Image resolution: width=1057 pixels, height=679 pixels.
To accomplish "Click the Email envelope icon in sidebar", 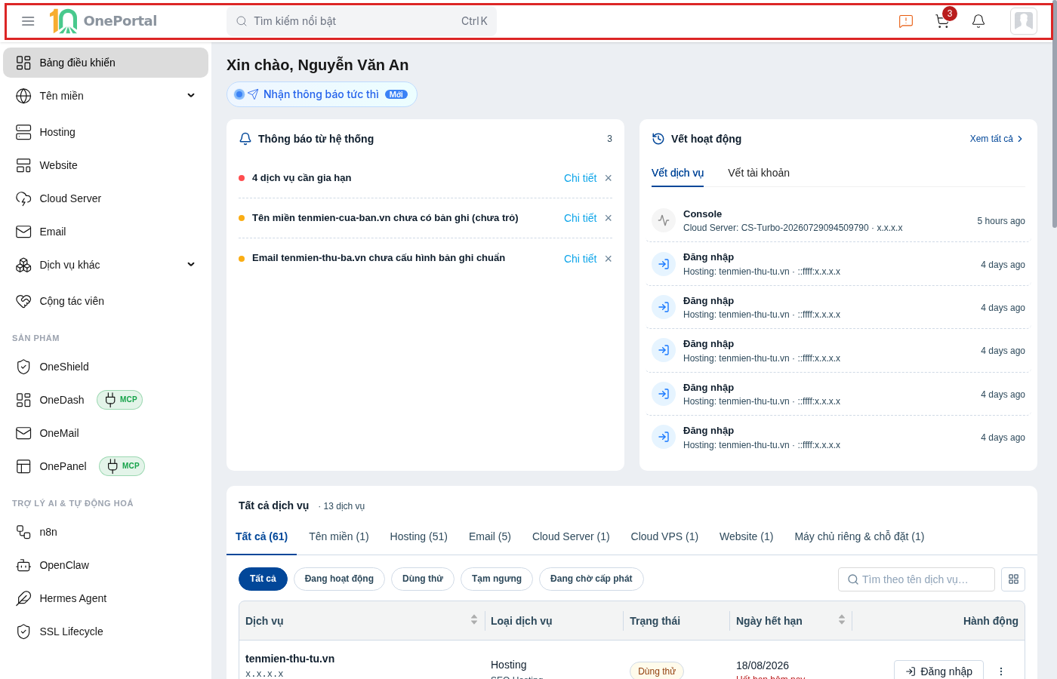I will click(x=23, y=232).
